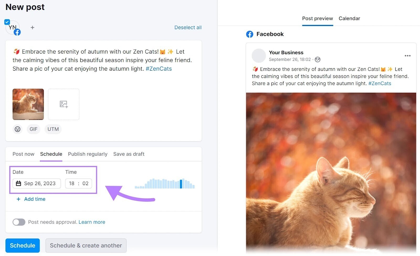Select the Save as draft tab

(129, 154)
